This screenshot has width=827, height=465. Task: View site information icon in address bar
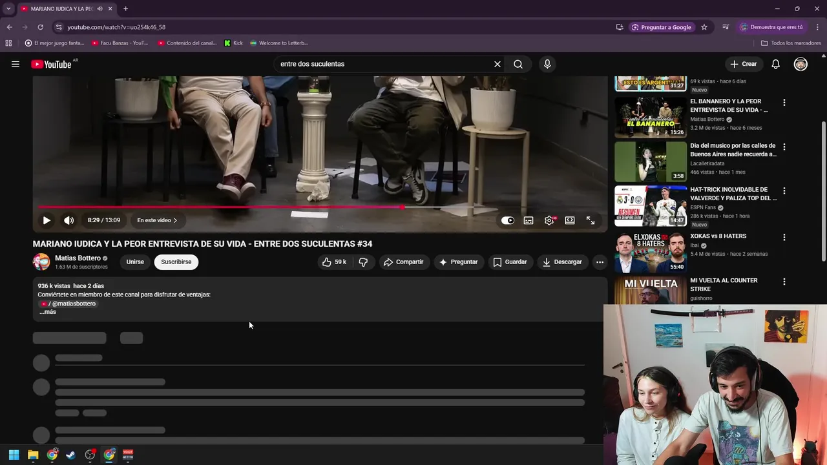click(x=59, y=27)
